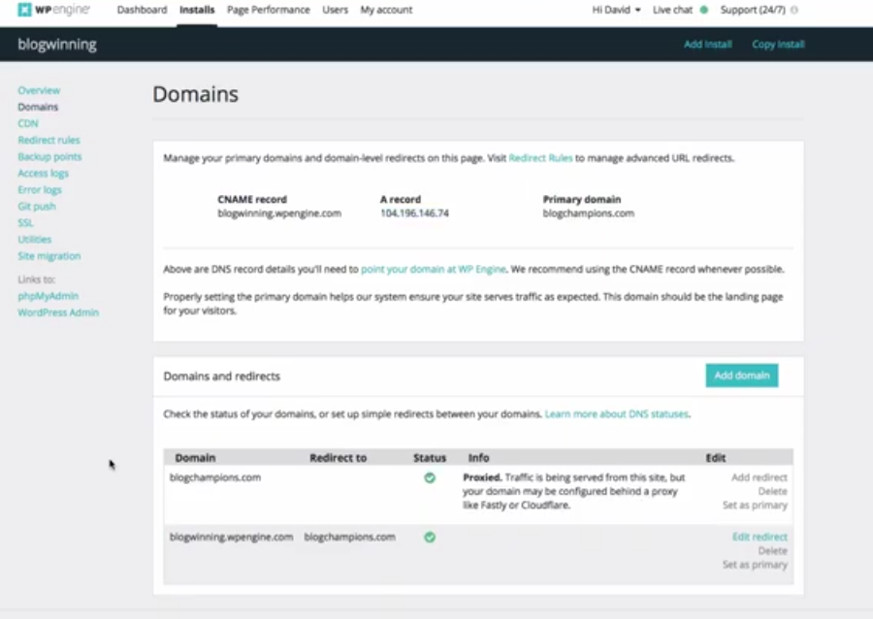Screen dimensions: 873x619
Task: Click Set as primary for blogchampions.com
Action: point(755,505)
